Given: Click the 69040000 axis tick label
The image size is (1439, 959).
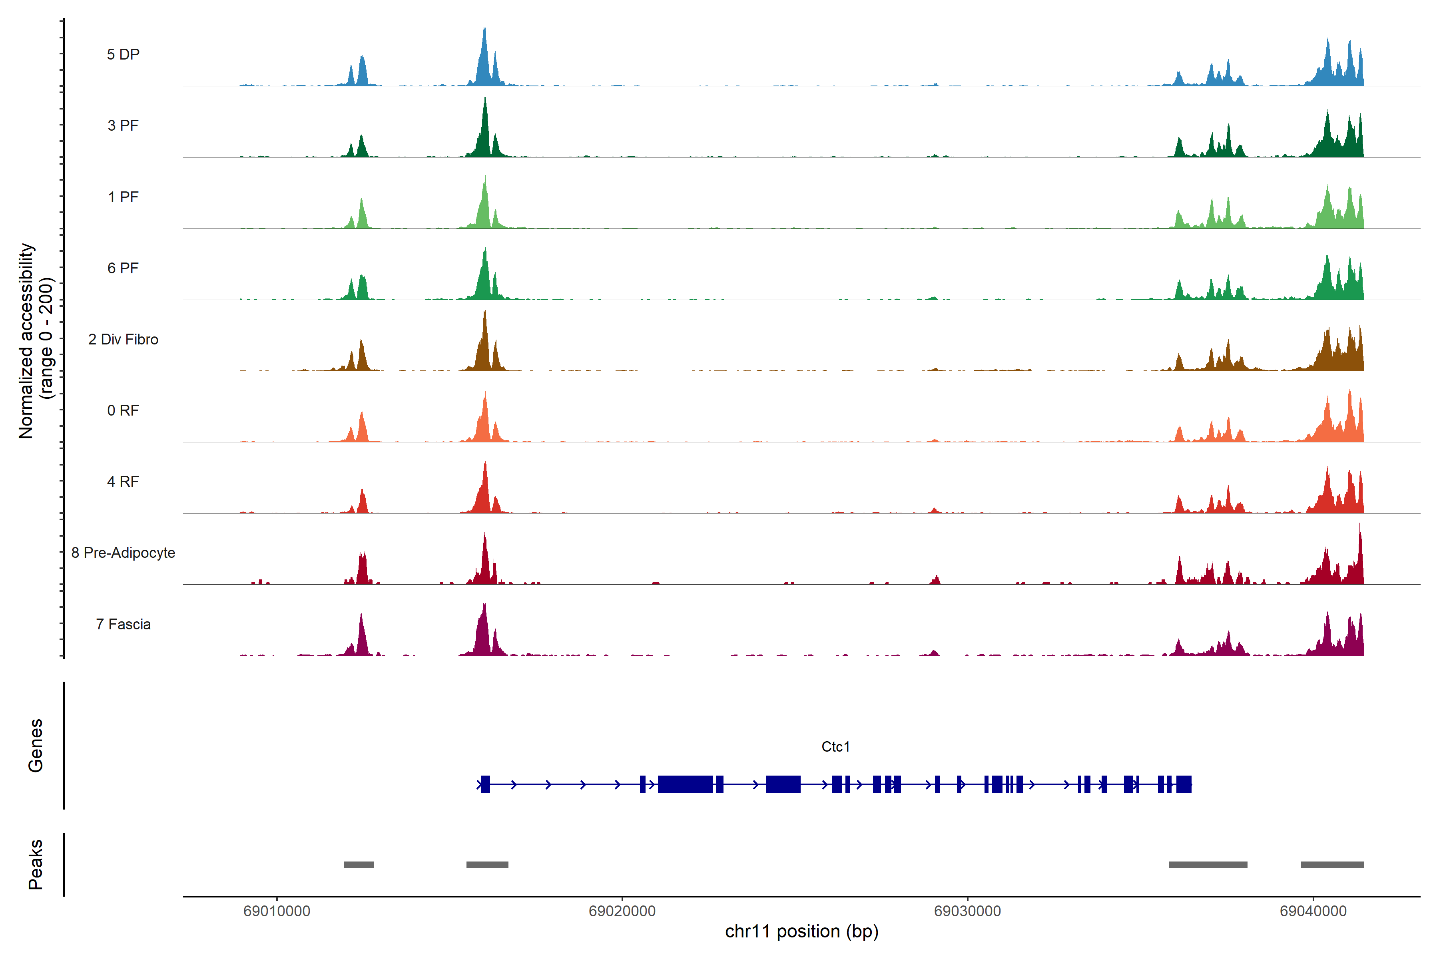Looking at the screenshot, I should (1313, 911).
